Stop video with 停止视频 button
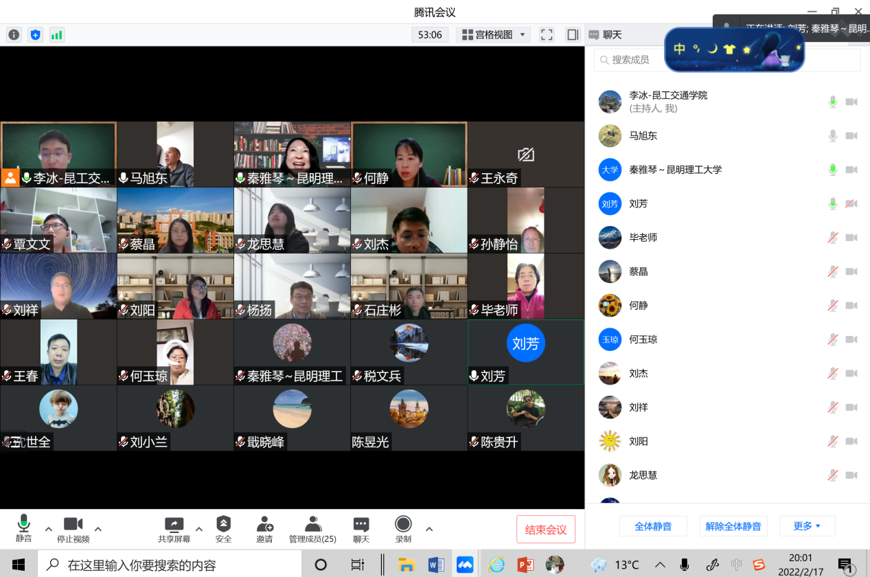 click(x=73, y=529)
